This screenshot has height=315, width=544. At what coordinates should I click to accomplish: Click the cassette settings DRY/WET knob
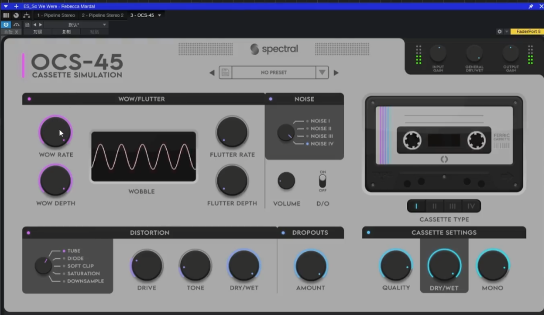tap(445, 266)
